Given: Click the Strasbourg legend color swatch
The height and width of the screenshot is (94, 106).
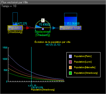Looking at the screenshot, I should click(70, 73).
